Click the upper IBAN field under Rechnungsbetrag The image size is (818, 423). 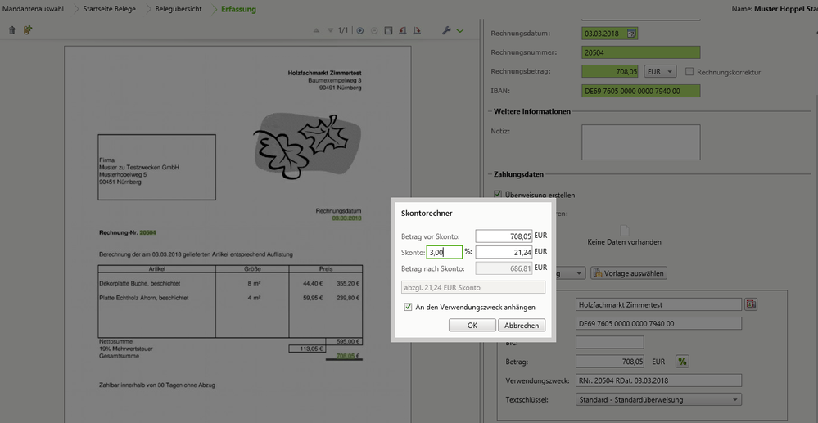[x=640, y=91]
